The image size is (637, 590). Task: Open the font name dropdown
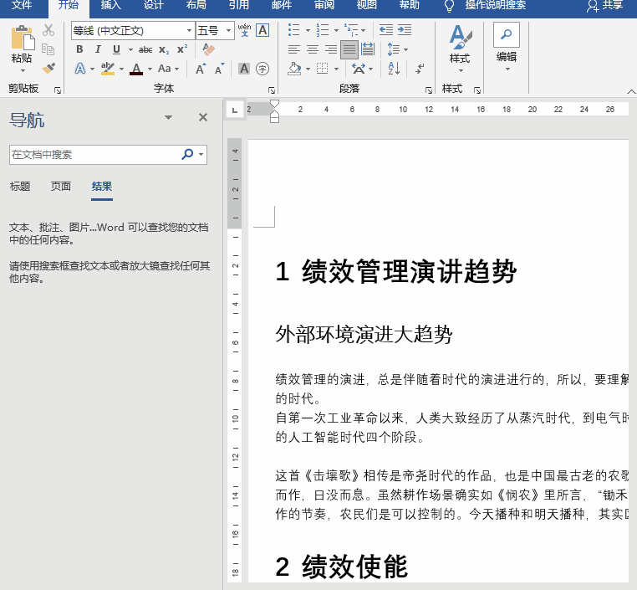pyautogui.click(x=189, y=31)
